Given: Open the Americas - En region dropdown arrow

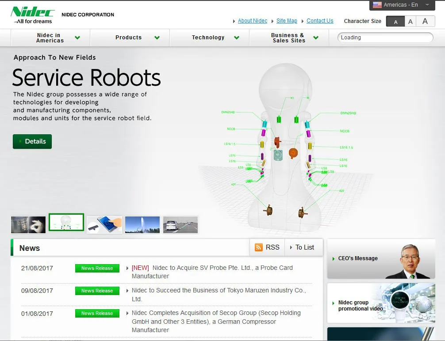Looking at the screenshot, I should pos(427,5).
